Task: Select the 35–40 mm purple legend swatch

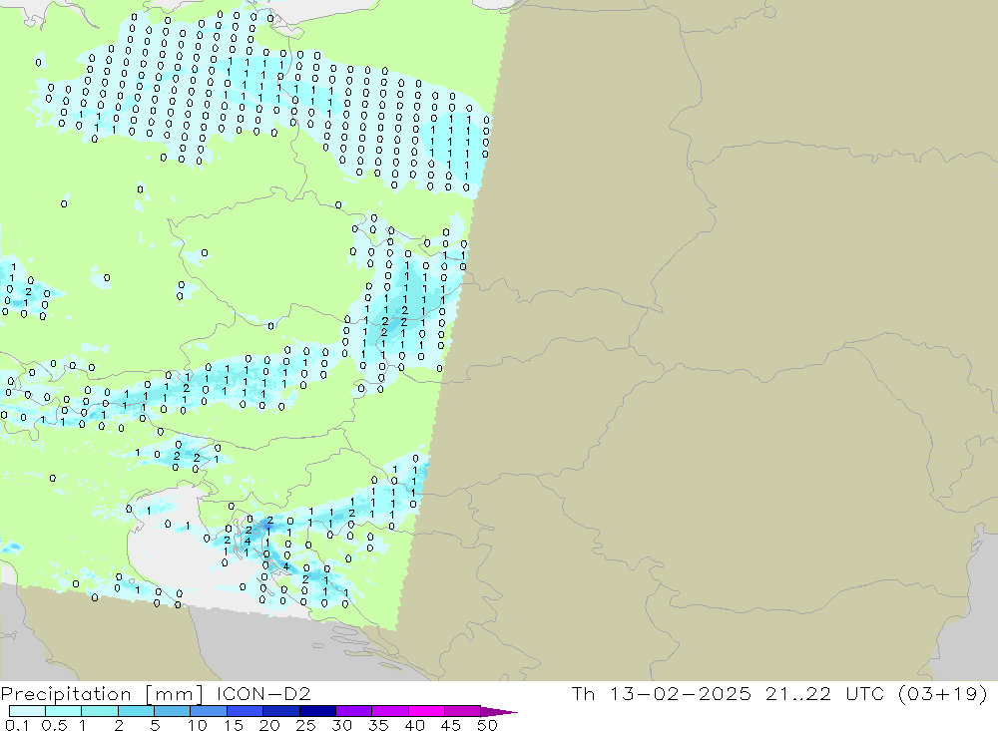Action: click(390, 711)
